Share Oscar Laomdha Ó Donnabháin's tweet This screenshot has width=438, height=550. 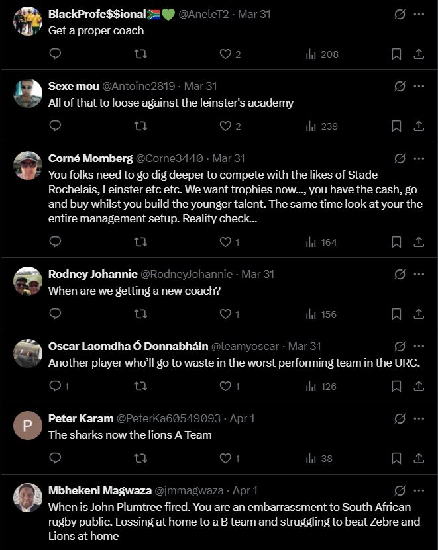(419, 386)
